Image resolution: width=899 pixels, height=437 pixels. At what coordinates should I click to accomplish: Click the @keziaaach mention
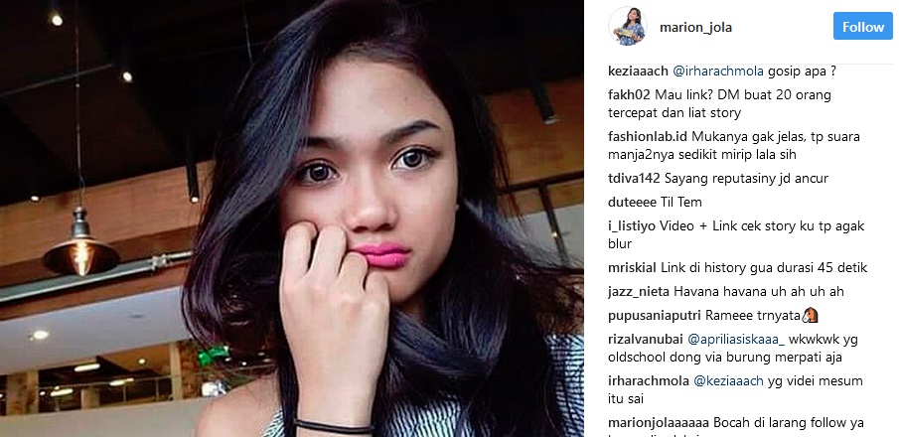(729, 380)
